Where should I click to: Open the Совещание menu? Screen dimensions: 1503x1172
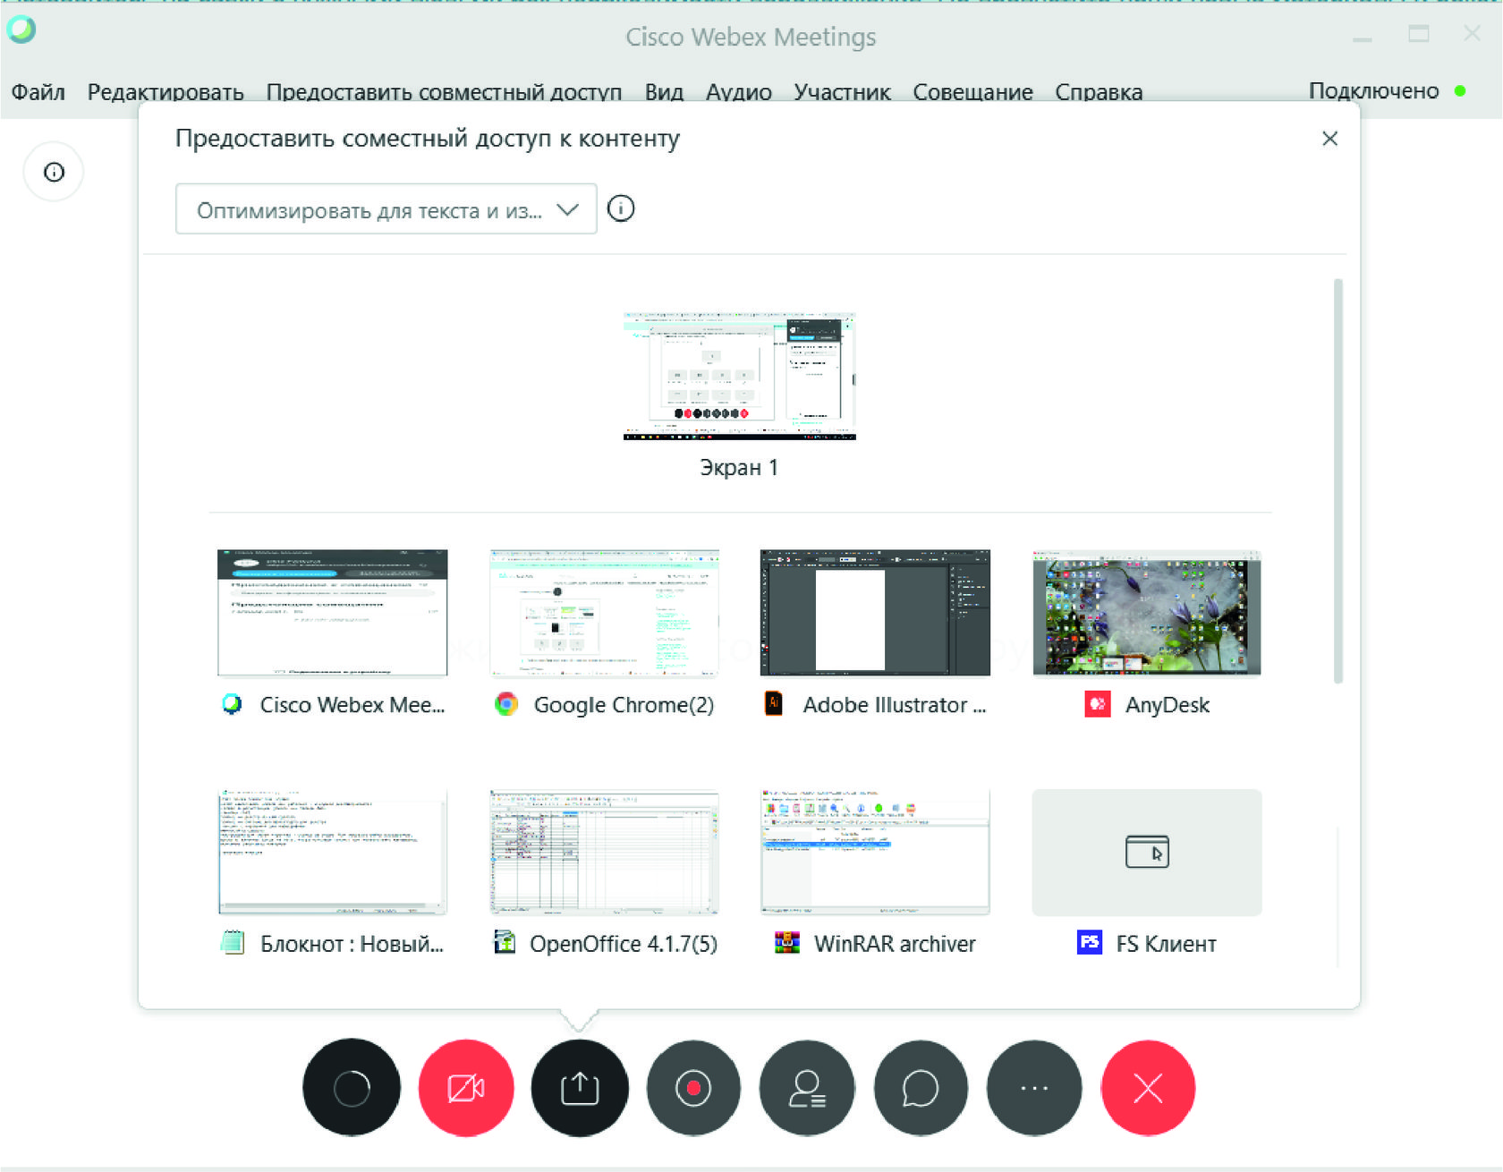(973, 92)
